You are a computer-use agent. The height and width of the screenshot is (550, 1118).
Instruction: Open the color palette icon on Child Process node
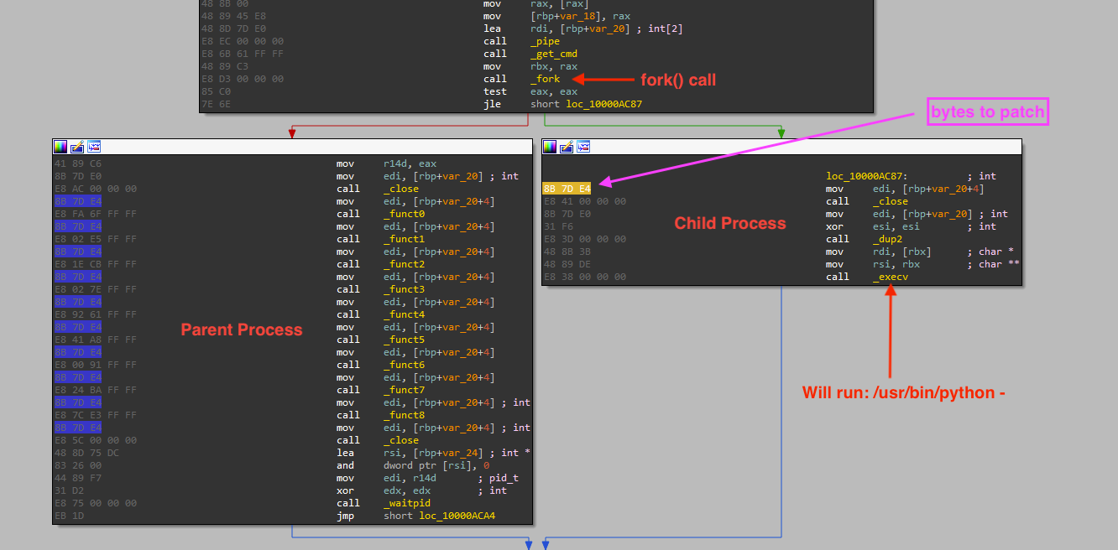coord(550,146)
